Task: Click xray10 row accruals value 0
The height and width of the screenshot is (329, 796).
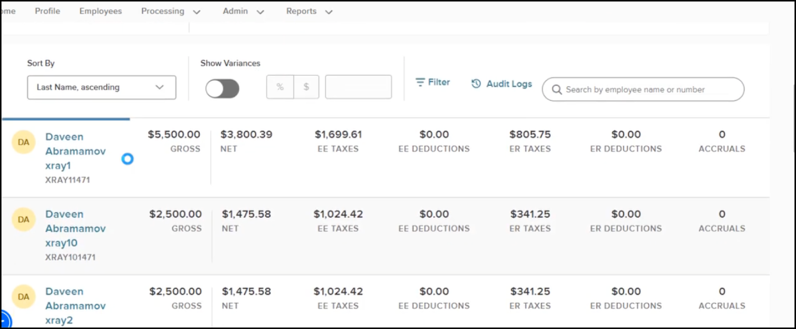Action: pyautogui.click(x=722, y=214)
